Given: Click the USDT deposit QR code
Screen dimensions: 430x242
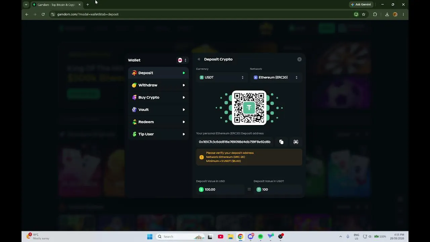Looking at the screenshot, I should (x=249, y=108).
